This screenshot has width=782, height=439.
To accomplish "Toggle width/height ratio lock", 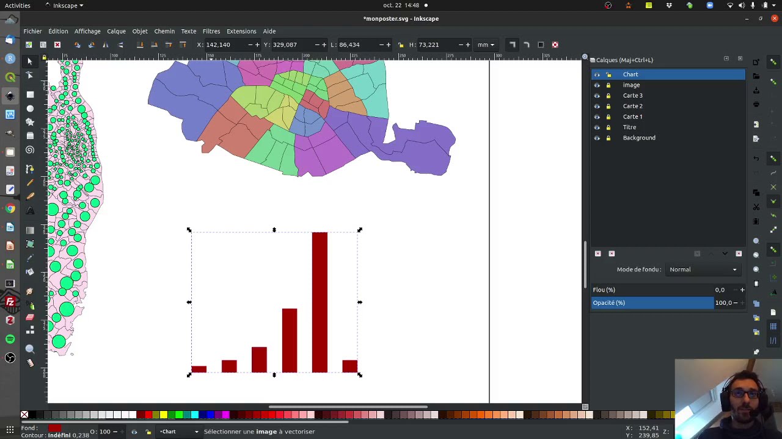I will (401, 45).
